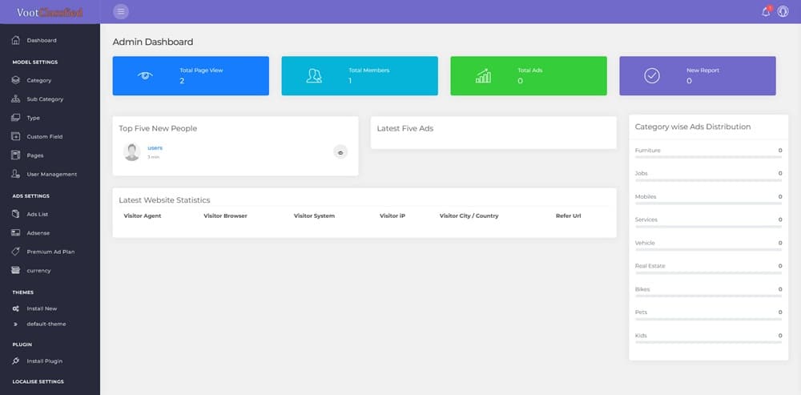801x395 pixels.
Task: Open the user profile avatar icon
Action: click(783, 11)
